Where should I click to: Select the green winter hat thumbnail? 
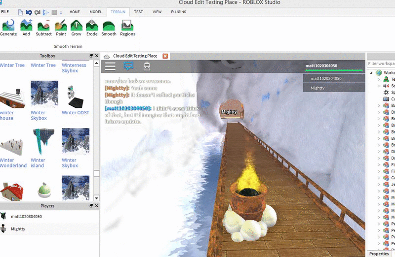click(44, 190)
